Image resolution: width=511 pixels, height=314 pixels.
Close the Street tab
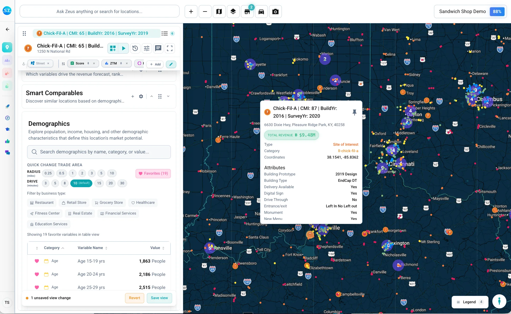point(48,63)
